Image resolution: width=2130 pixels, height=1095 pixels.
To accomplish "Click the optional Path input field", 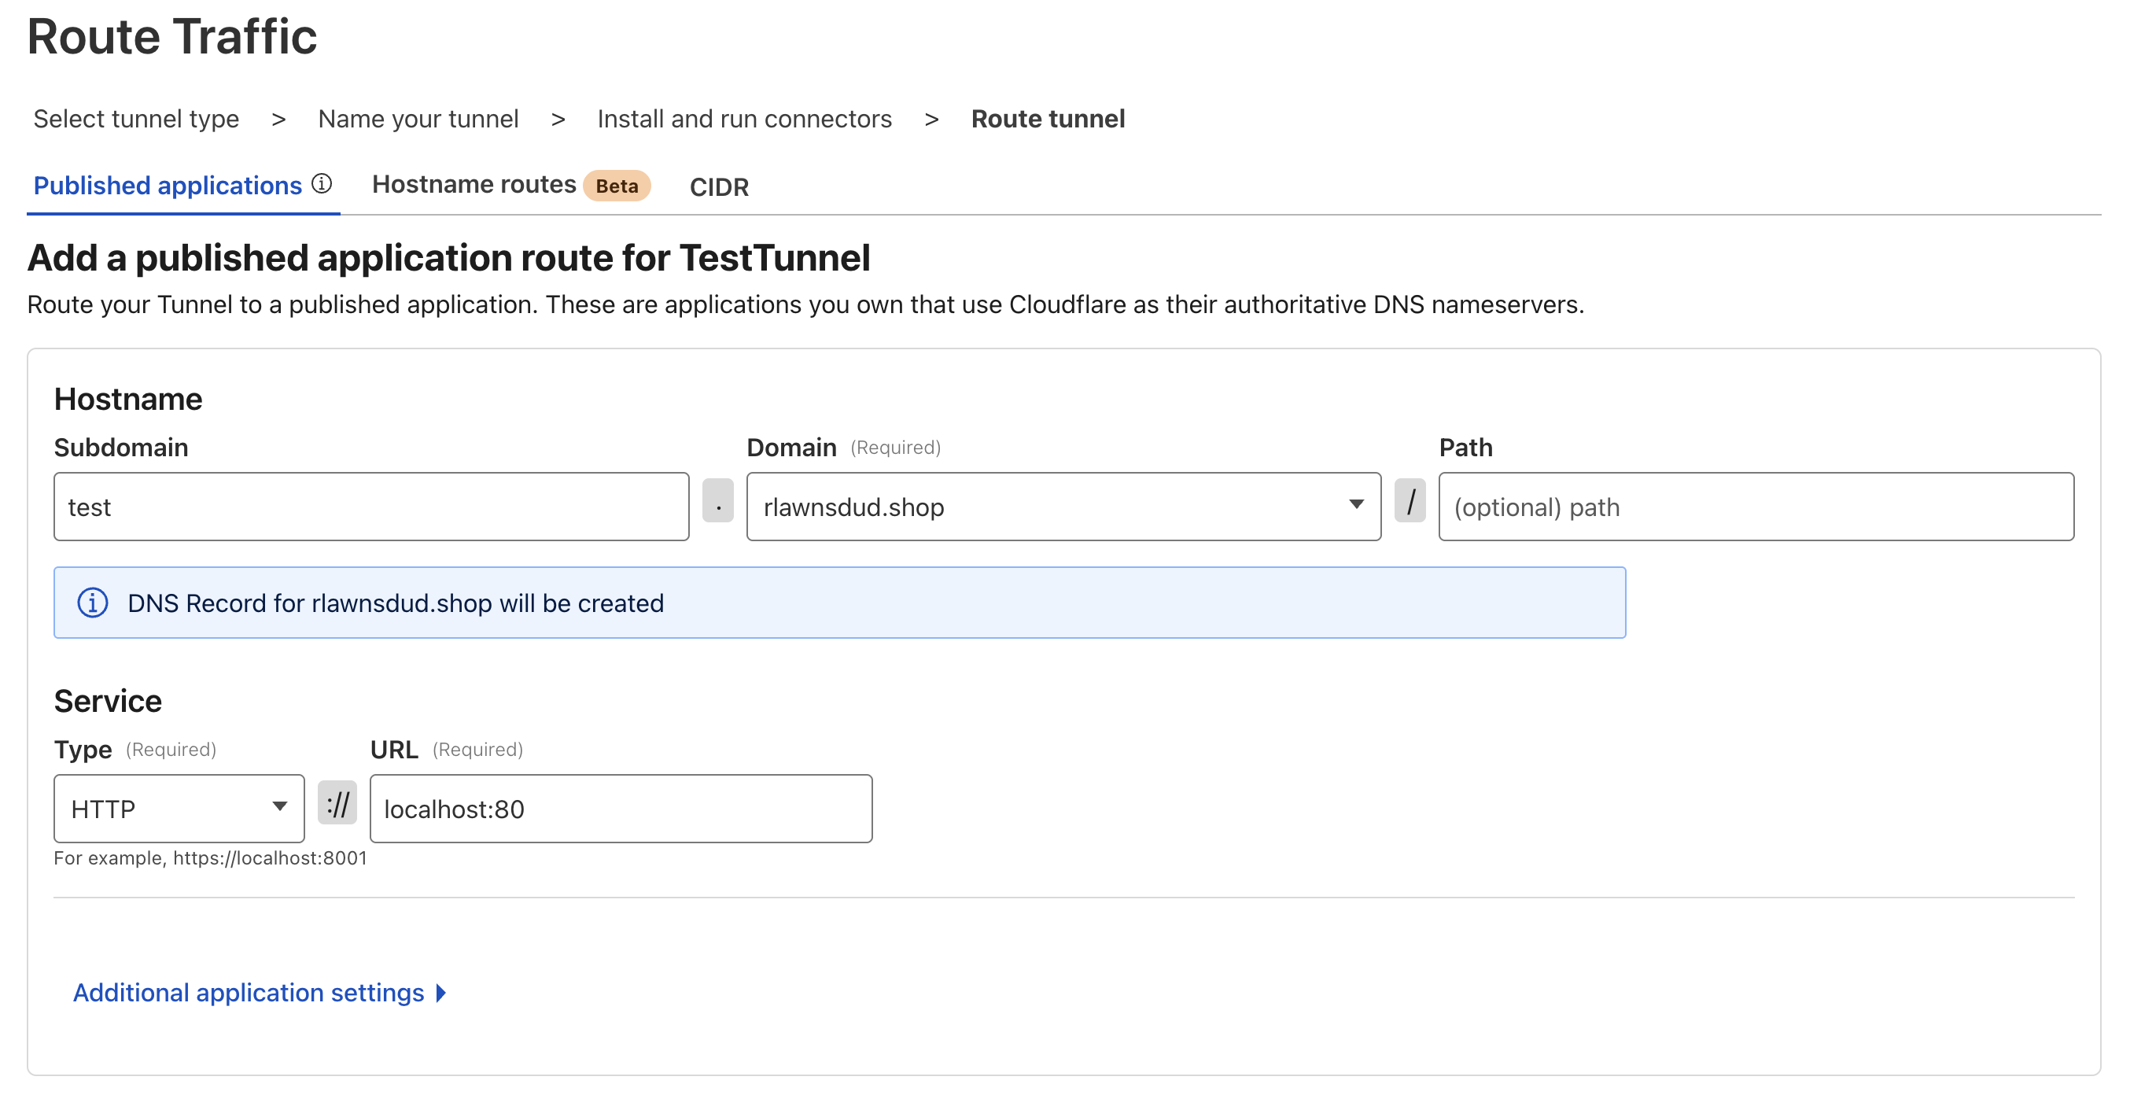I will pos(1755,506).
